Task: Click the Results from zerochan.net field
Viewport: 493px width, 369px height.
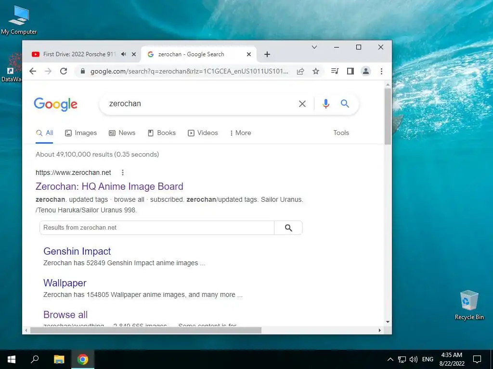Action: pos(157,228)
